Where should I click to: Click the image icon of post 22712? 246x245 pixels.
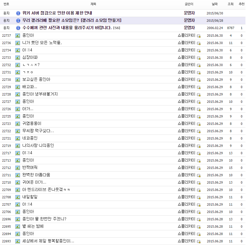(18, 168)
